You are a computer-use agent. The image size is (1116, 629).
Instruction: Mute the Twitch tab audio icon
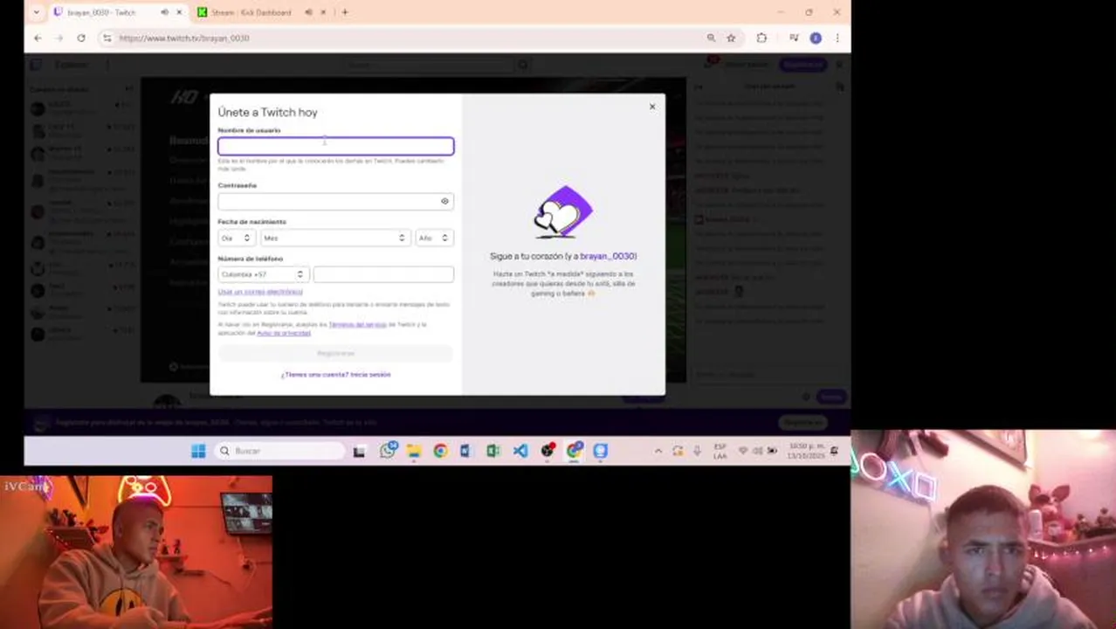coord(164,12)
